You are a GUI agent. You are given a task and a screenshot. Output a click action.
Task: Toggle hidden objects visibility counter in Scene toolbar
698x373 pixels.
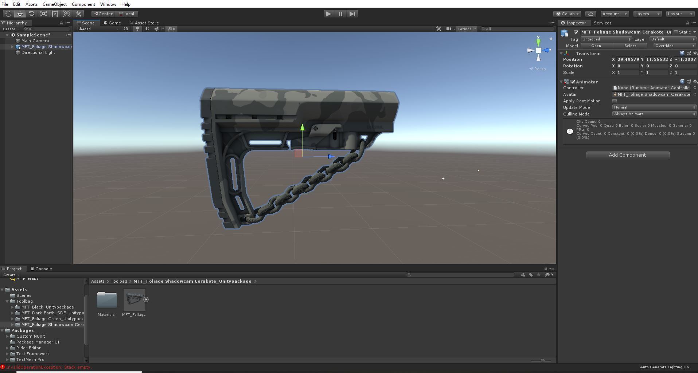tap(171, 29)
